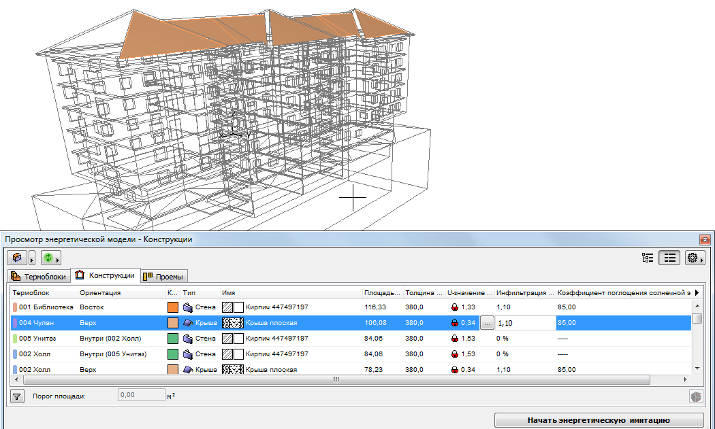Click the wall type icon in Библиотека row

coord(189,307)
